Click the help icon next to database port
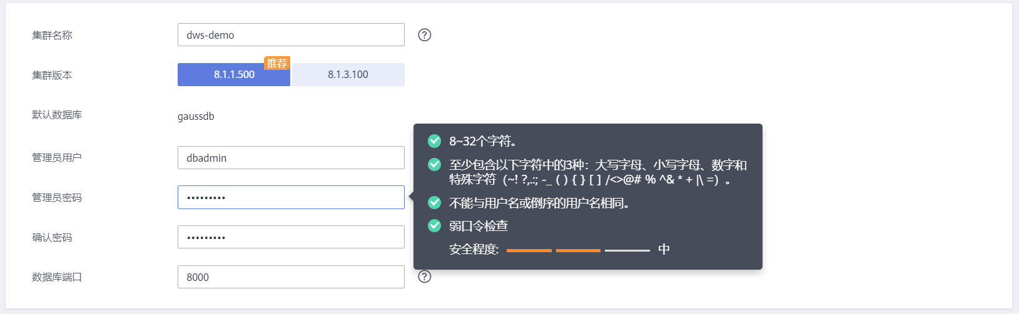The height and width of the screenshot is (314, 1019). pos(425,277)
